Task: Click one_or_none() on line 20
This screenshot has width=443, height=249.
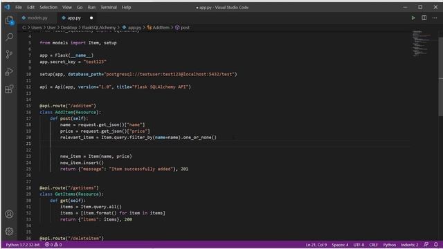Action: click(200, 138)
